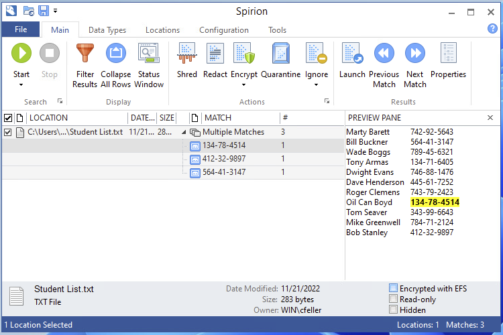The width and height of the screenshot is (503, 335).
Task: Click the Ignore action icon
Action: (x=317, y=53)
